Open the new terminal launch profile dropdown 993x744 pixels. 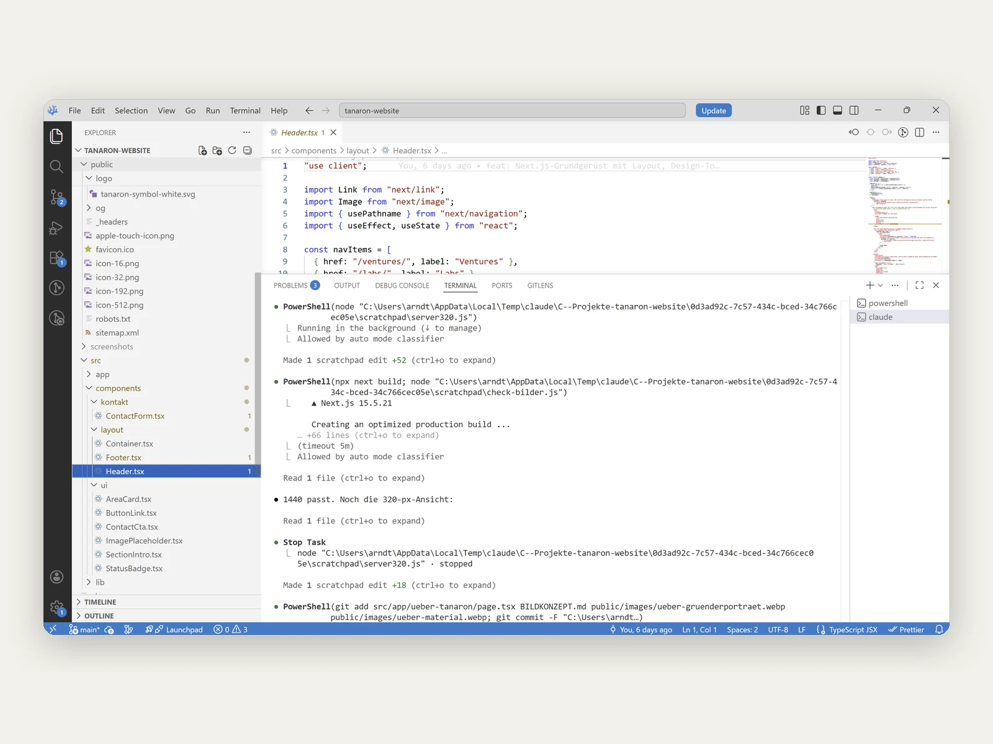pyautogui.click(x=881, y=285)
